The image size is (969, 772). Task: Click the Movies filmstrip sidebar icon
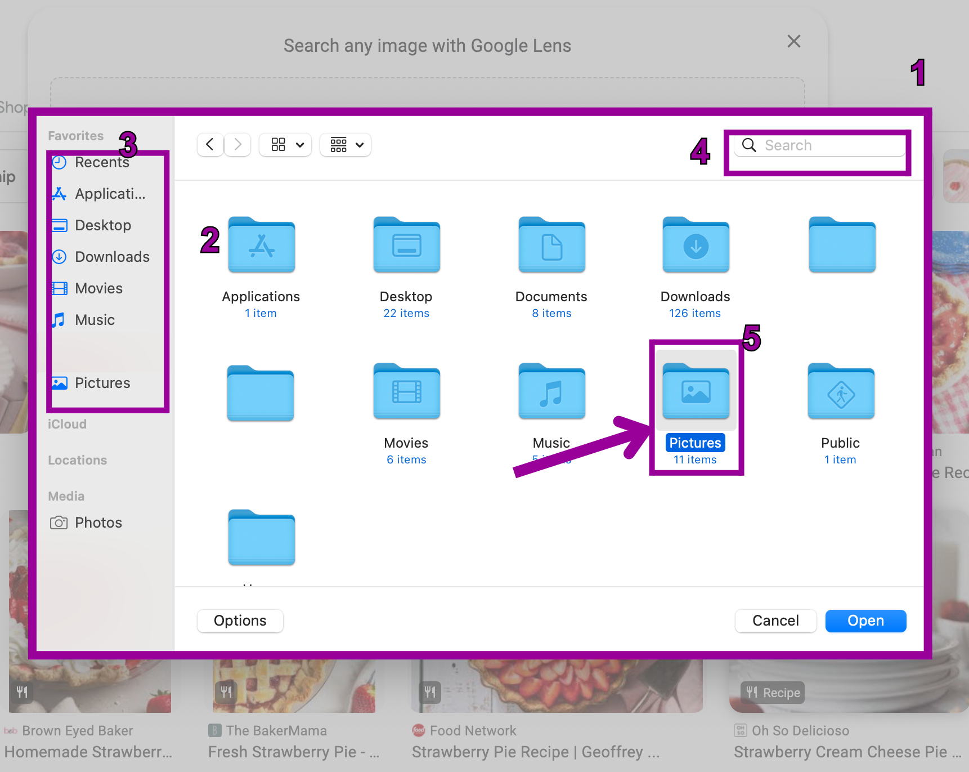click(x=59, y=288)
